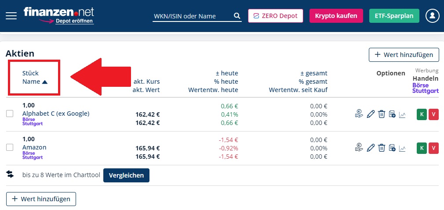444x210 pixels.
Task: Delete Alphabet C with trash icon
Action: (382, 114)
